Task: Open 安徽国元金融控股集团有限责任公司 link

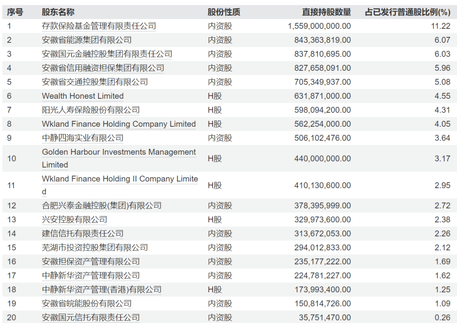Action: (x=107, y=54)
